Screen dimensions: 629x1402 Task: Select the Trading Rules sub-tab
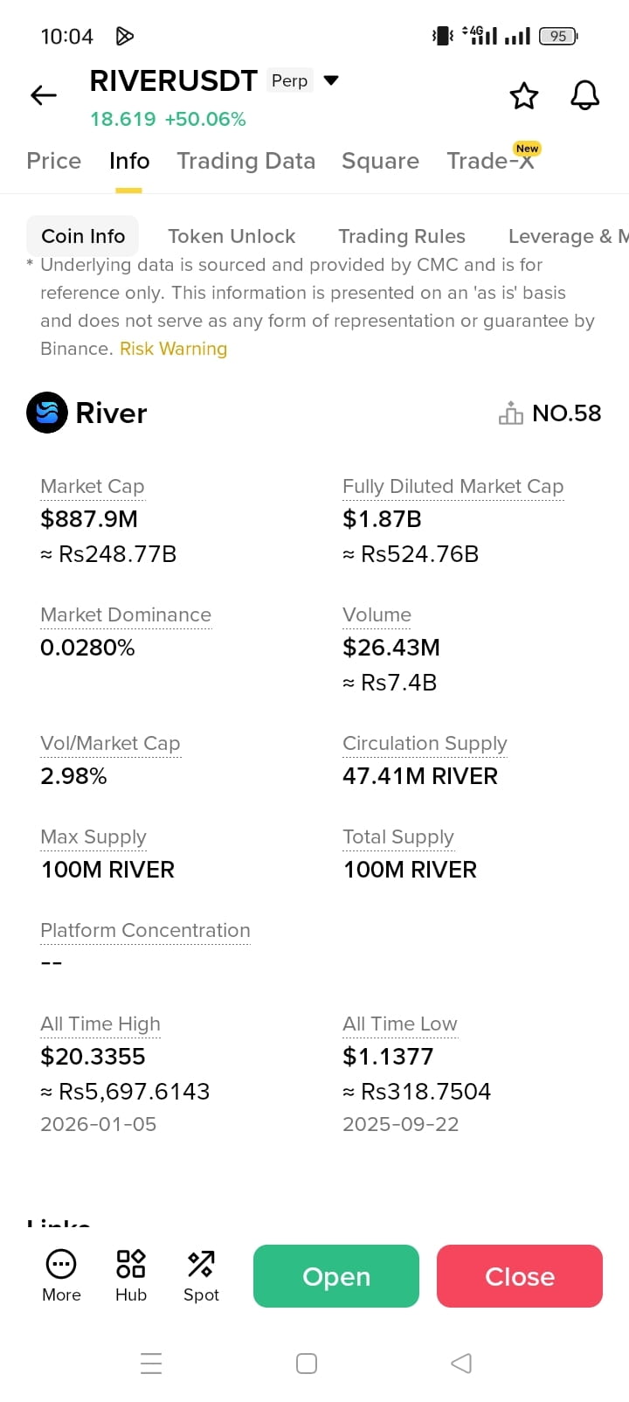pos(402,236)
